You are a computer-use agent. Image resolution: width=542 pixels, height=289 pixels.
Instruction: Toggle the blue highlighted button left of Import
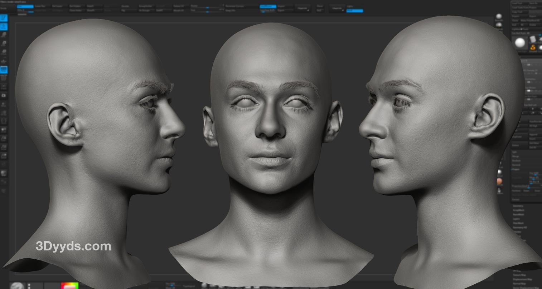coord(268,6)
